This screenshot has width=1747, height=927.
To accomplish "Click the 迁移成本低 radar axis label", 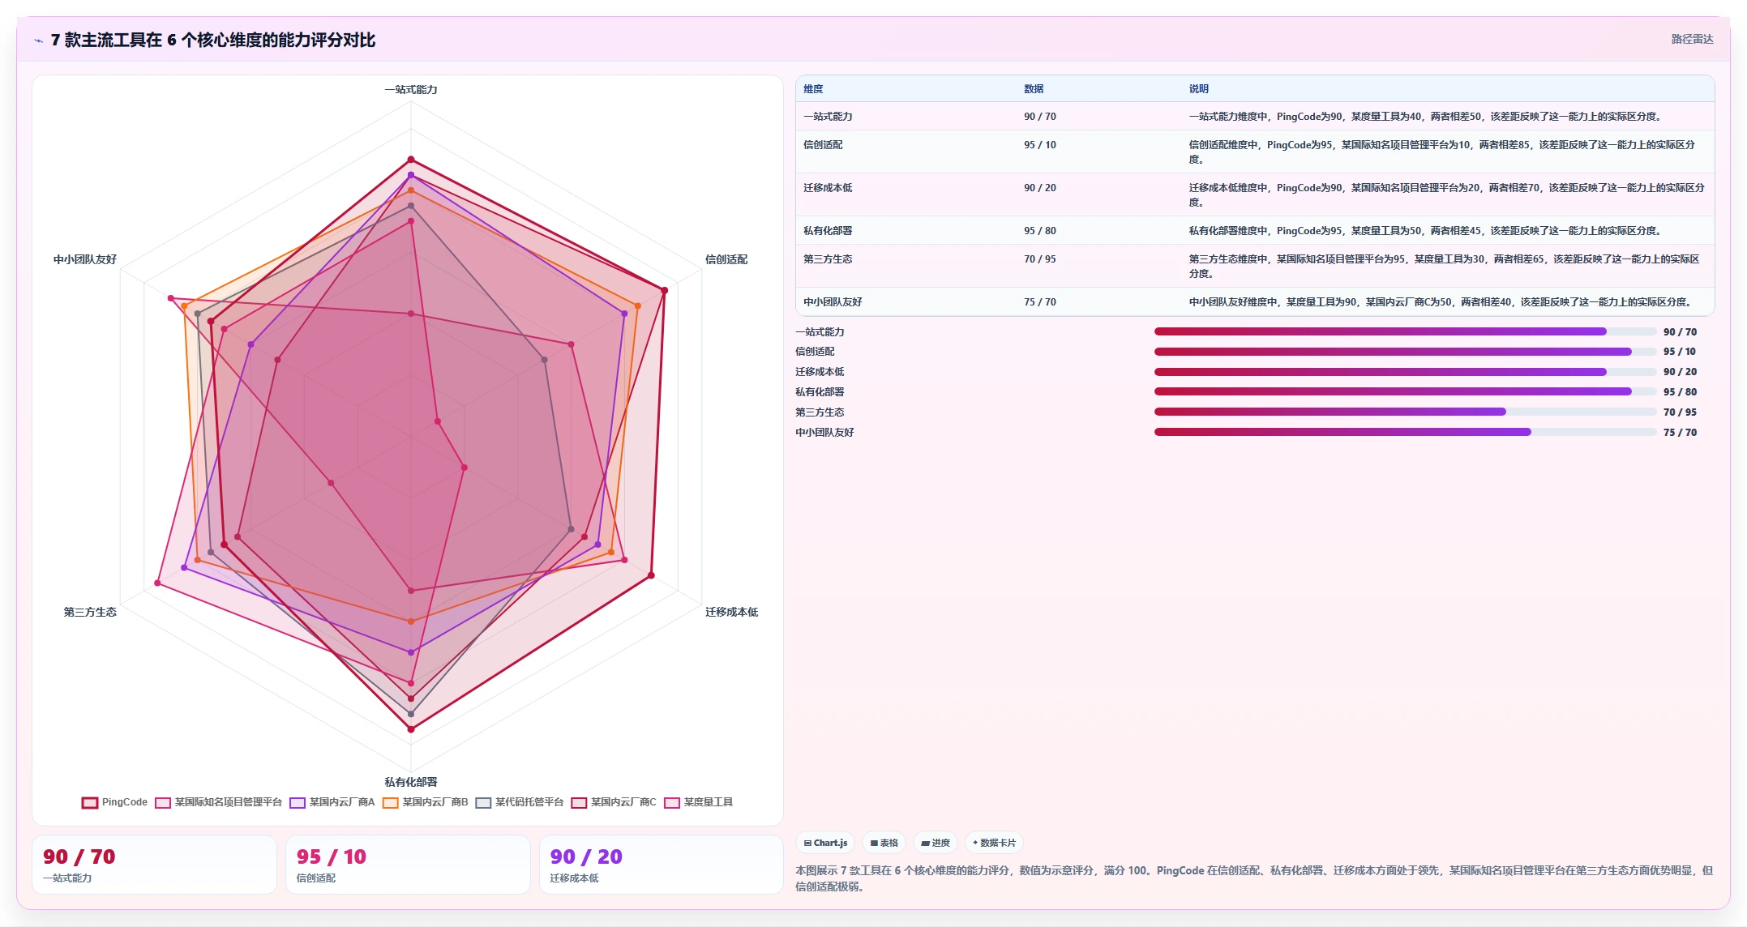I will (x=731, y=612).
